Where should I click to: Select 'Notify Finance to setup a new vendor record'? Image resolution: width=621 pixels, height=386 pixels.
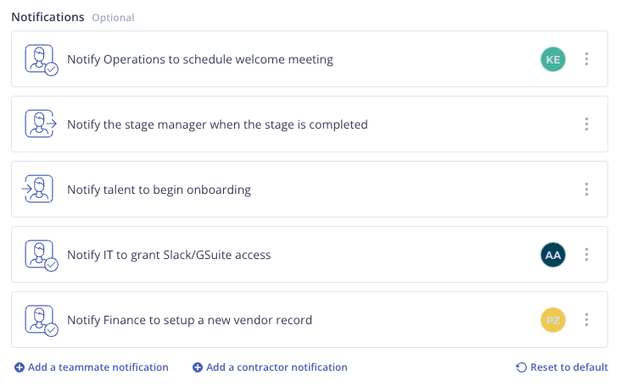[x=310, y=320]
